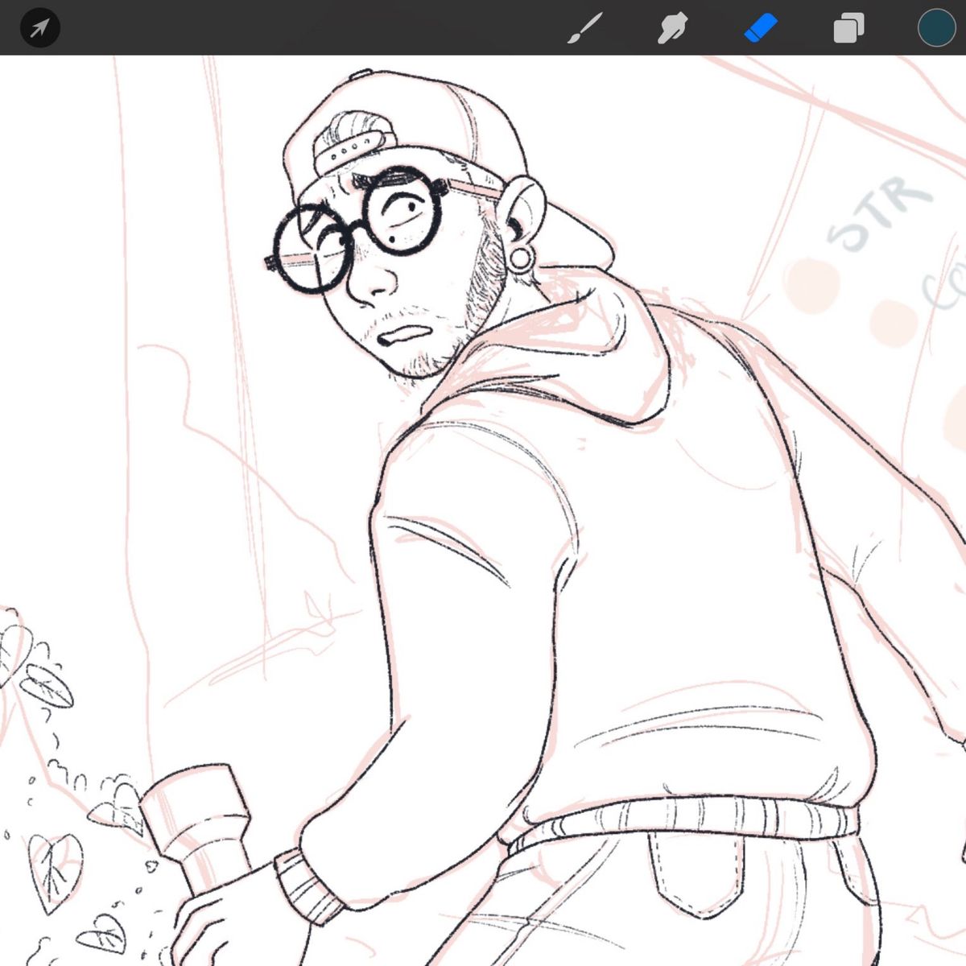
Task: Tap the ribbed hoodie waistband
Action: (684, 823)
